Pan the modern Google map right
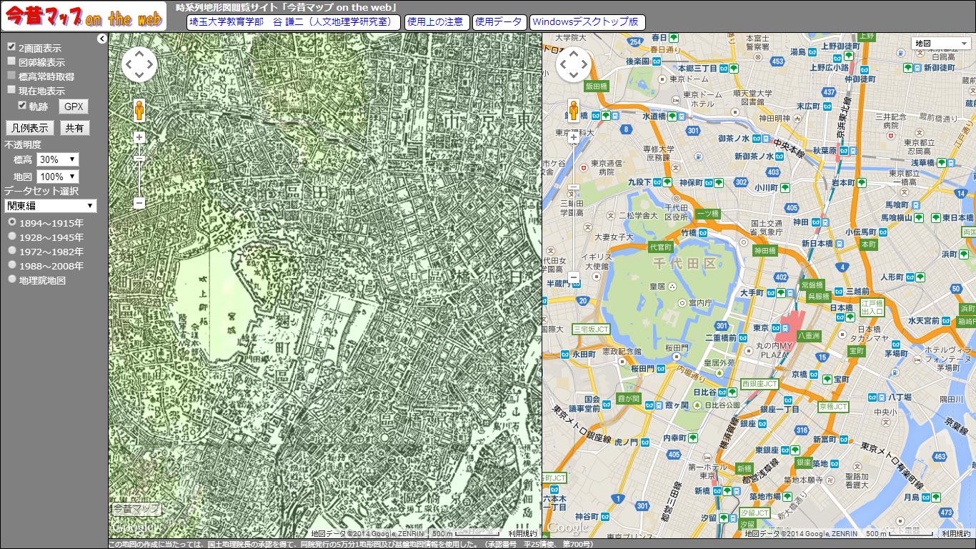The width and height of the screenshot is (976, 549). point(584,65)
